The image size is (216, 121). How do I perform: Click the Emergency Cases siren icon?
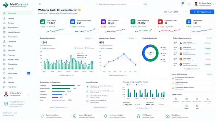[160, 22]
